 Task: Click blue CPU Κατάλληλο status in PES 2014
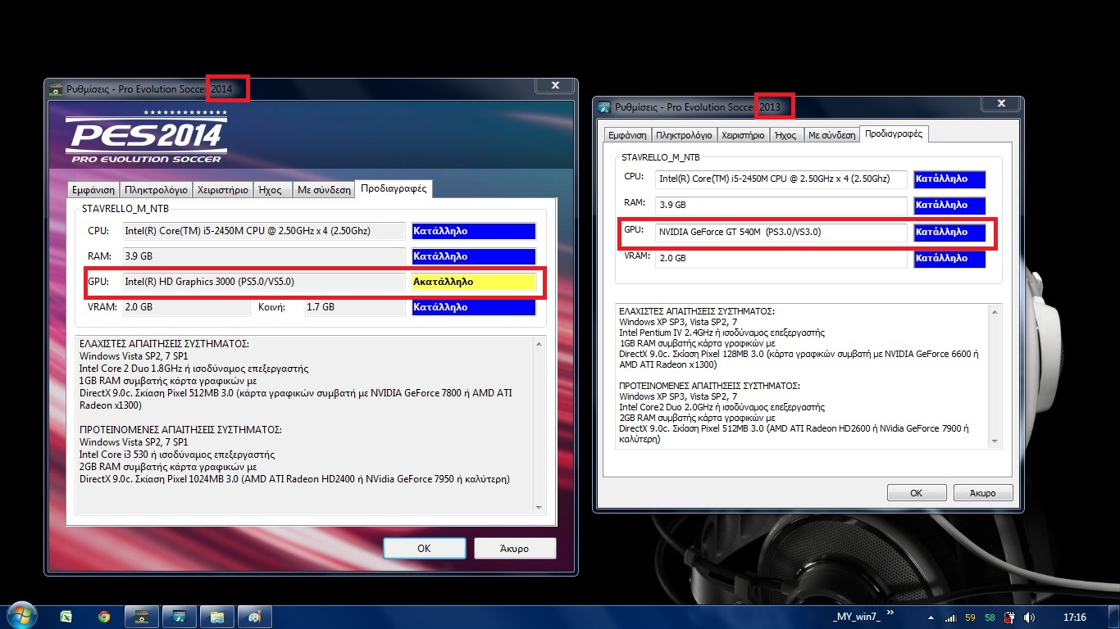(473, 231)
